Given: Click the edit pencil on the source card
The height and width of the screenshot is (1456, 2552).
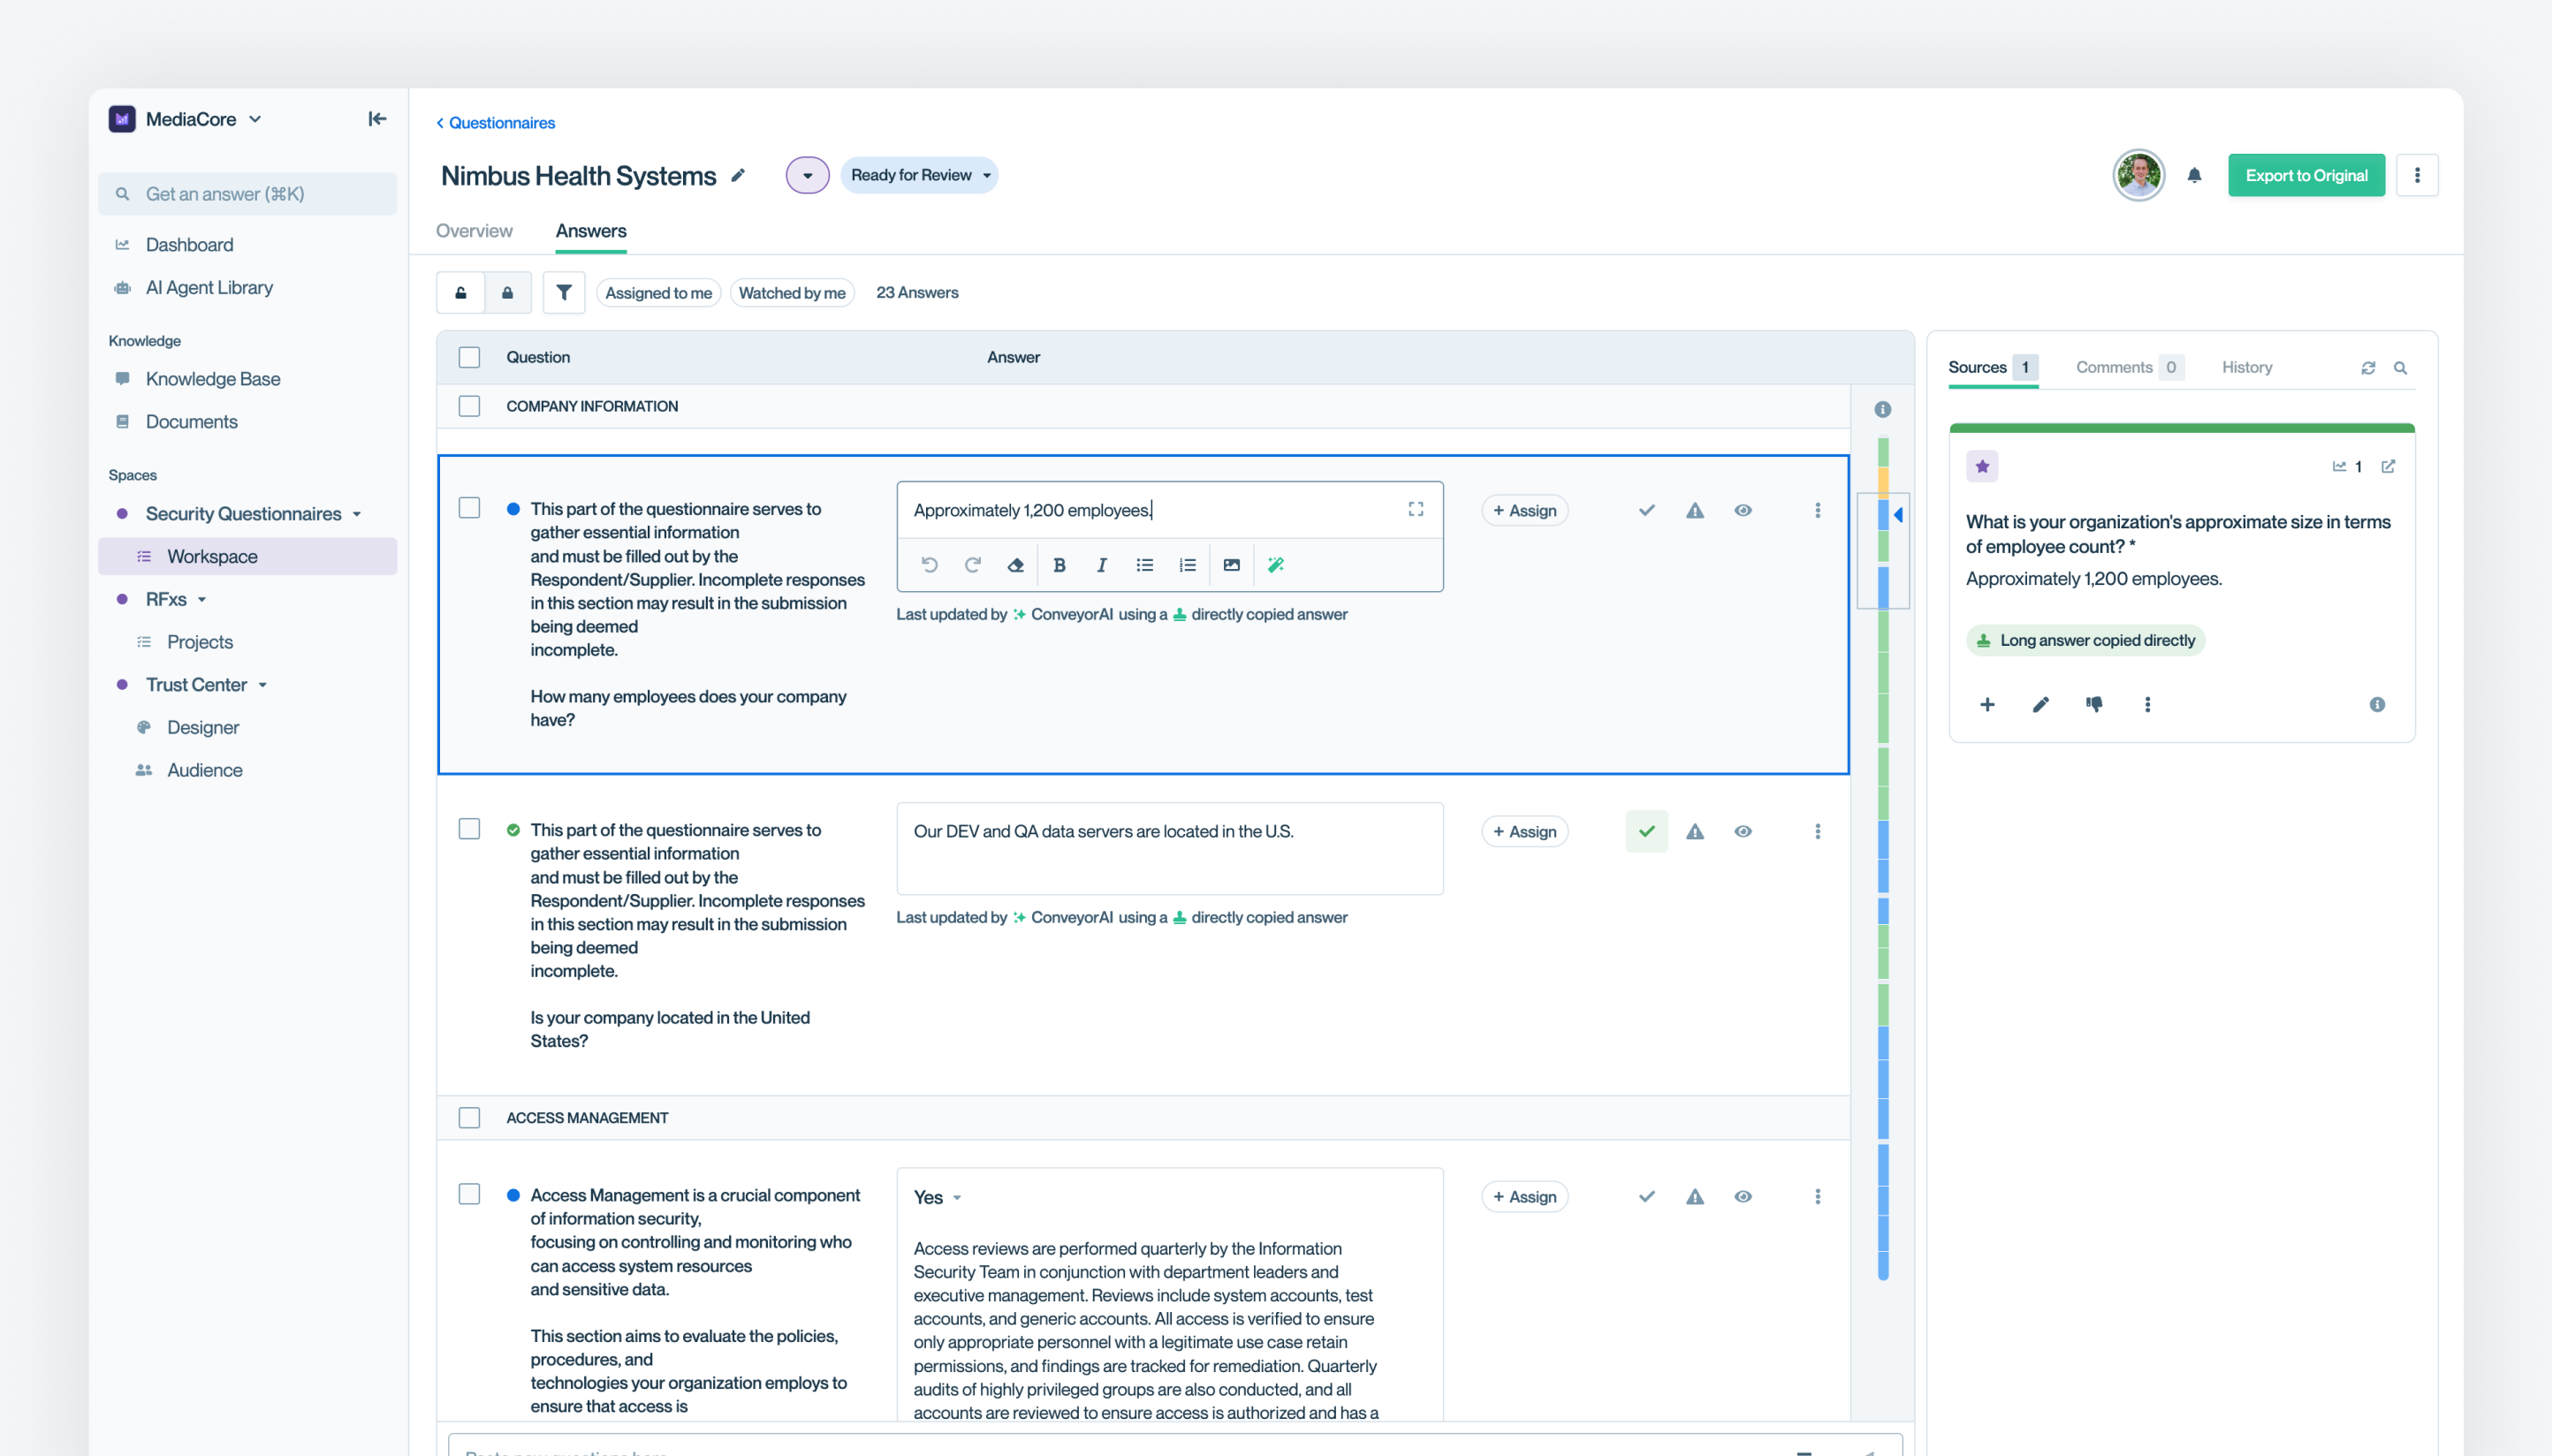Looking at the screenshot, I should click(2040, 704).
